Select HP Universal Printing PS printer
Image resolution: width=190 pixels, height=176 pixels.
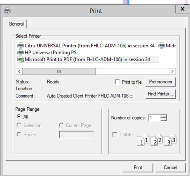47,53
